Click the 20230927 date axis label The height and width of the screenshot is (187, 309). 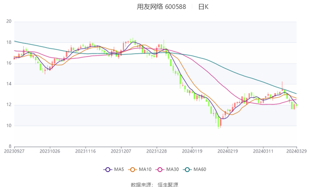(x=14, y=150)
